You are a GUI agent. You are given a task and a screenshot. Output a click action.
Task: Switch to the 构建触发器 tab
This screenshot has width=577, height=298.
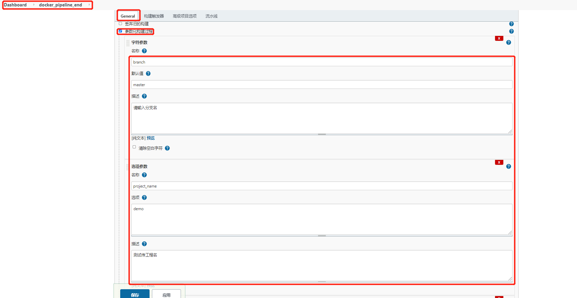click(154, 16)
